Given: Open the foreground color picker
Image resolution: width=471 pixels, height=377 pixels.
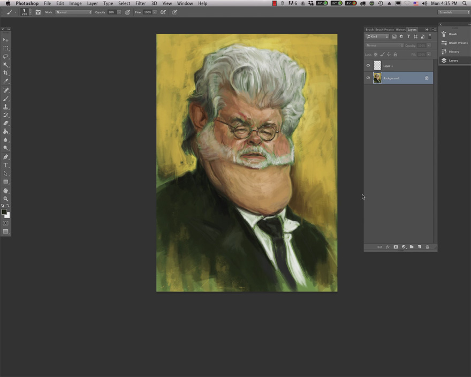Looking at the screenshot, I should [4, 212].
